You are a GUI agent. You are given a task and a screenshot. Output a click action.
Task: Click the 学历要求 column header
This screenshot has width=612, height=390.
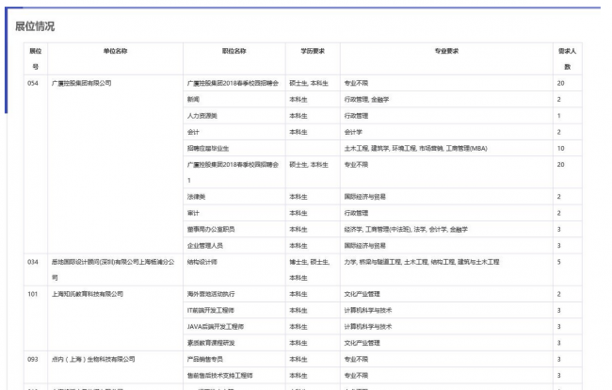312,50
